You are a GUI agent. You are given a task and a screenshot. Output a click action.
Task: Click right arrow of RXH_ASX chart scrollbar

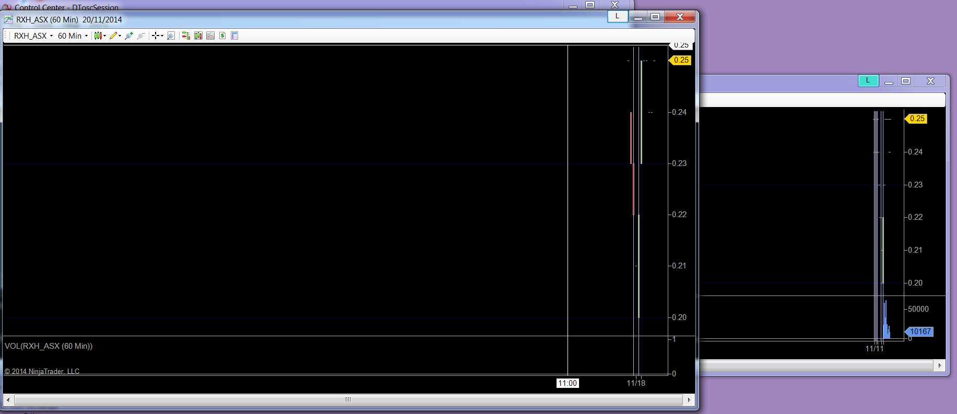[x=689, y=400]
